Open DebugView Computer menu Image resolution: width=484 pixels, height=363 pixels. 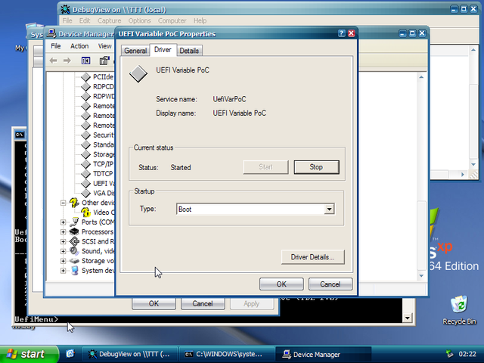(x=172, y=20)
